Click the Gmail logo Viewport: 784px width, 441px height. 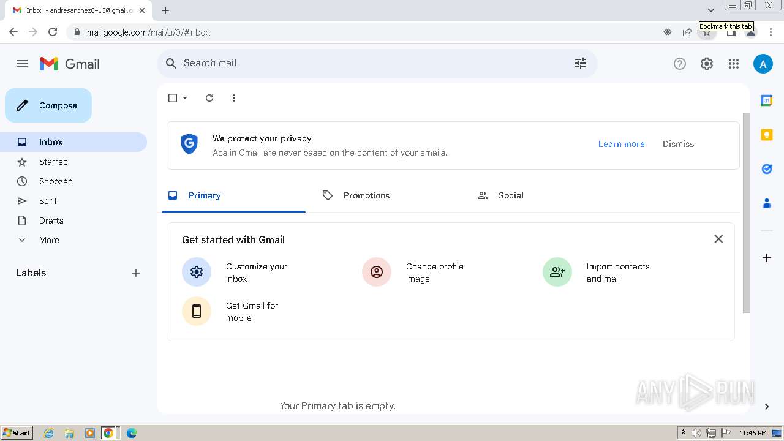70,64
